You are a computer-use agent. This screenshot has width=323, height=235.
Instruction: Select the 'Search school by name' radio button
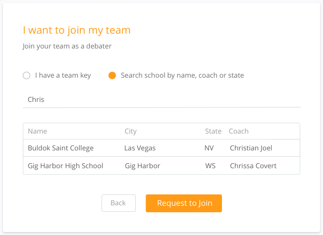112,76
